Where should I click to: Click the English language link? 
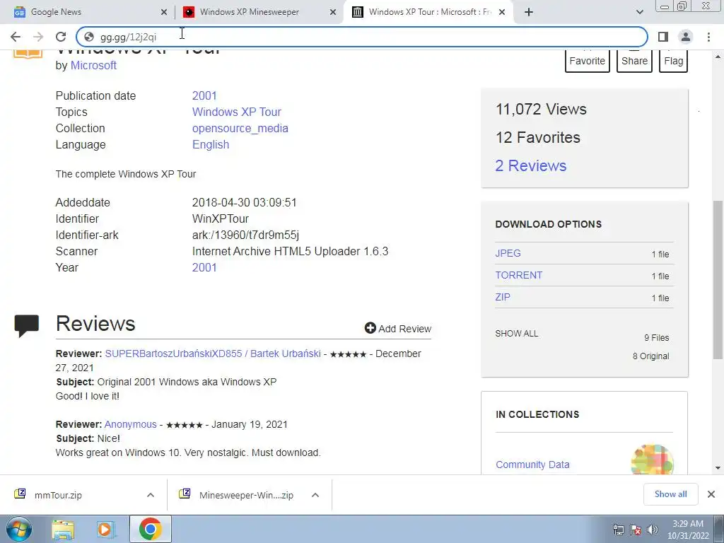point(211,144)
